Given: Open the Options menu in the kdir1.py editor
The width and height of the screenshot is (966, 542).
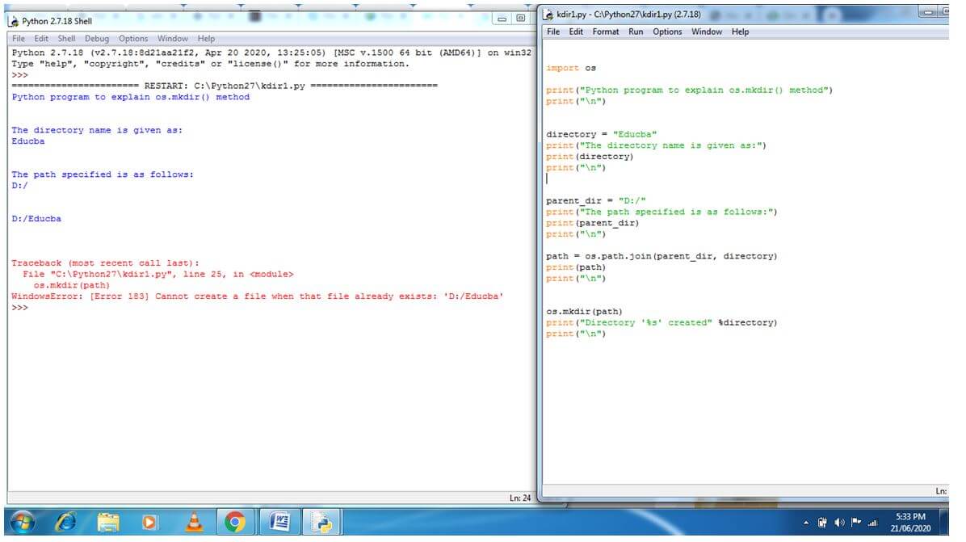Looking at the screenshot, I should coord(666,32).
